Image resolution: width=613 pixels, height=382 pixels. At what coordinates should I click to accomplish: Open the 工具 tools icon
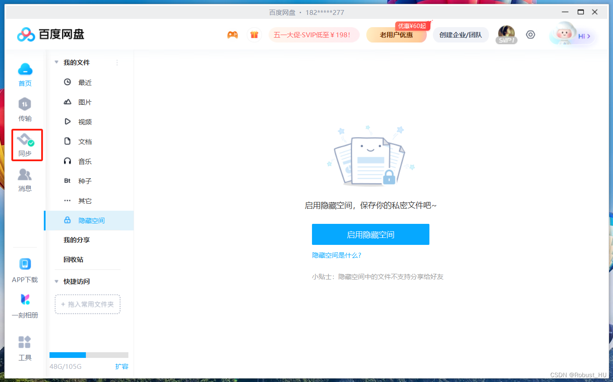(x=25, y=342)
